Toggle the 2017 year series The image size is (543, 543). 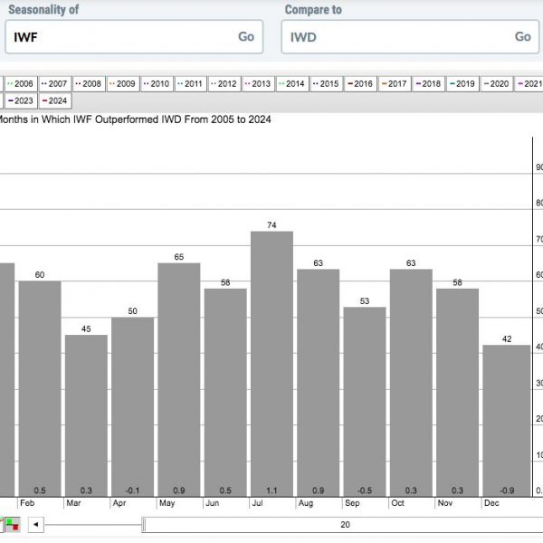coord(395,84)
